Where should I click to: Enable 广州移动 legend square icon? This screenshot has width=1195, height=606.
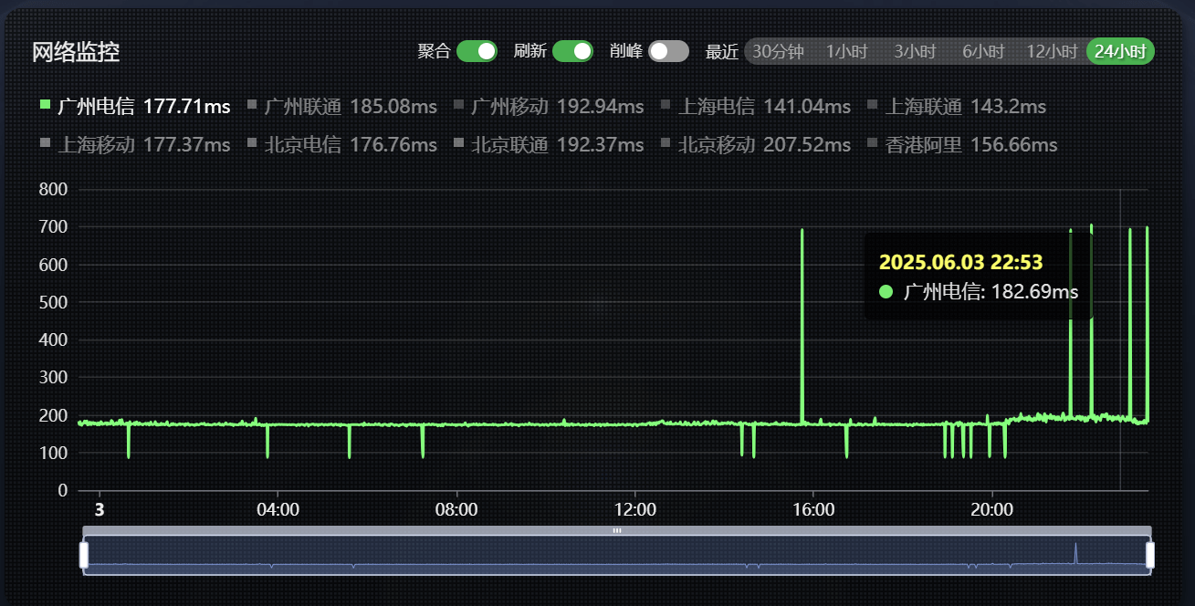(x=459, y=105)
